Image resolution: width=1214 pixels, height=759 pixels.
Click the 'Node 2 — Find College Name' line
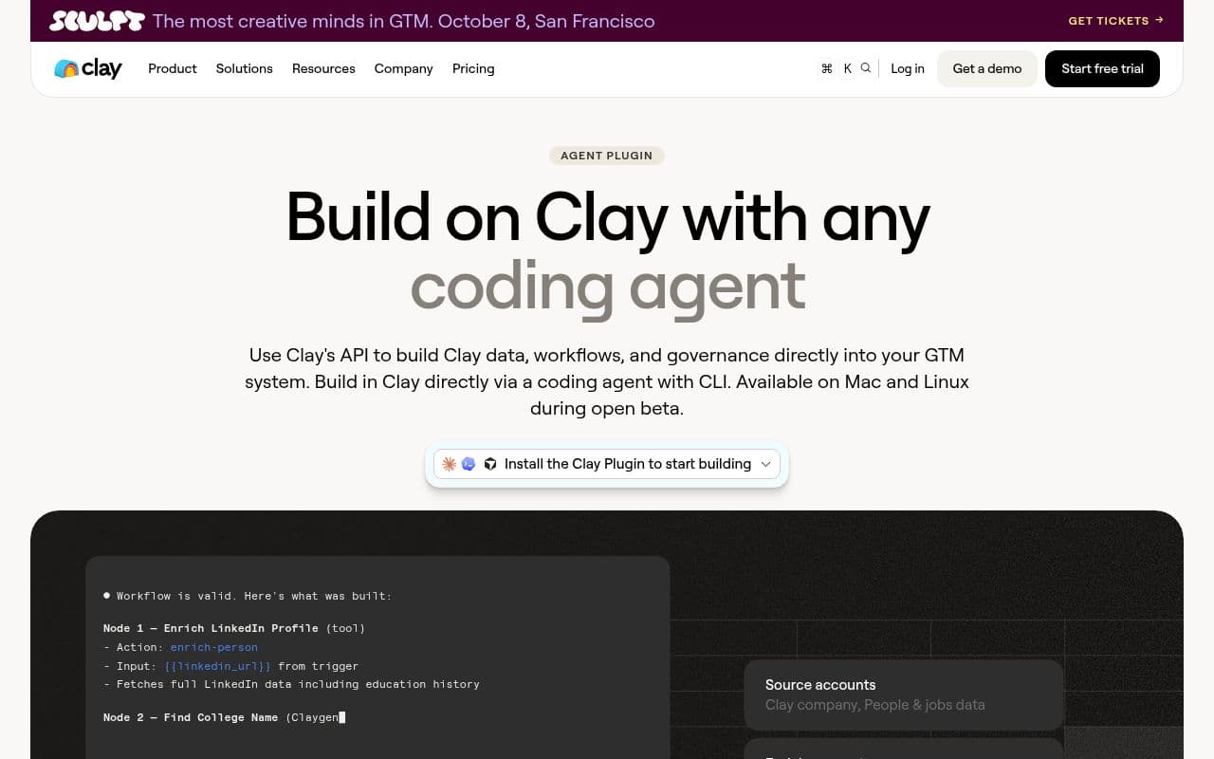click(224, 717)
